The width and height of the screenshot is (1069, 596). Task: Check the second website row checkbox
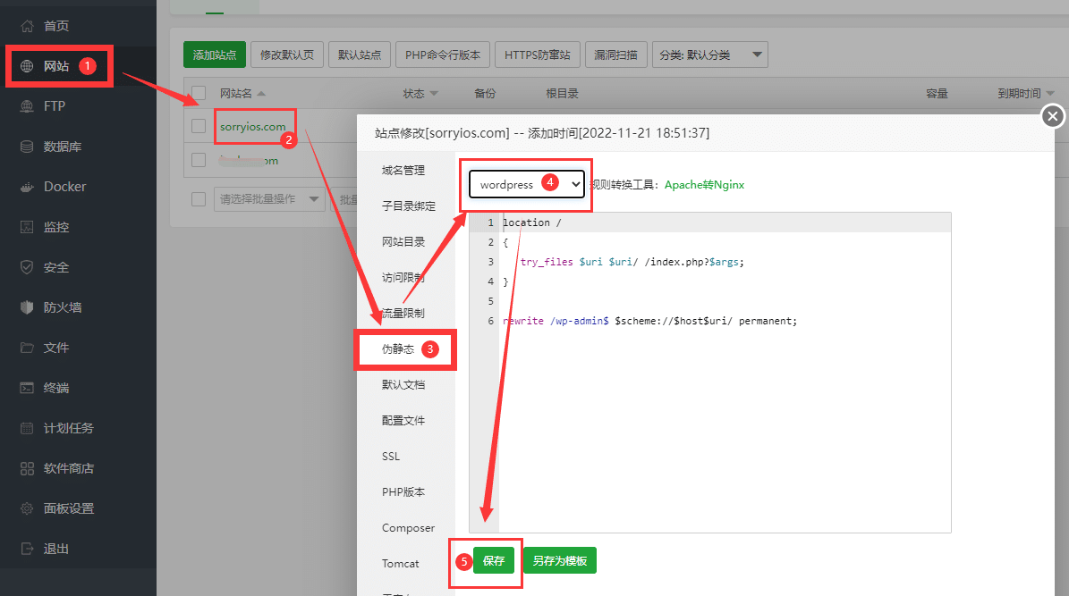tap(199, 160)
